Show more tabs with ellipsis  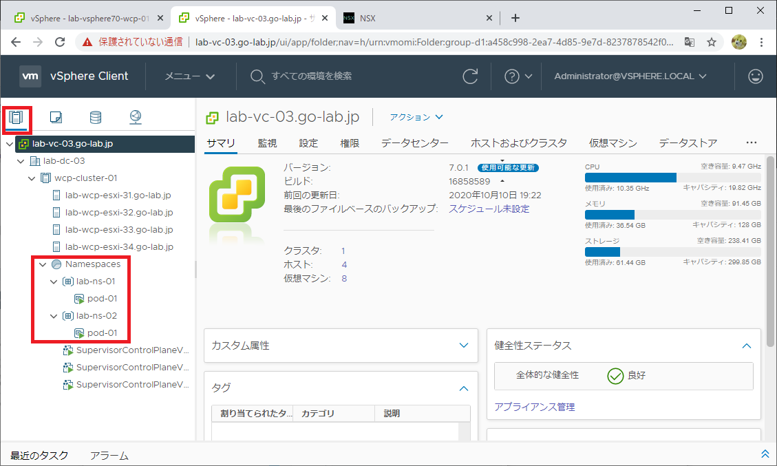tap(752, 142)
